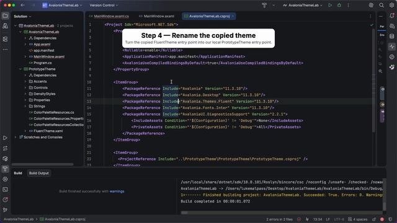Image resolution: width=397 pixels, height=223 pixels.
Task: Change file encoding UTF-8
Action: 339,219
